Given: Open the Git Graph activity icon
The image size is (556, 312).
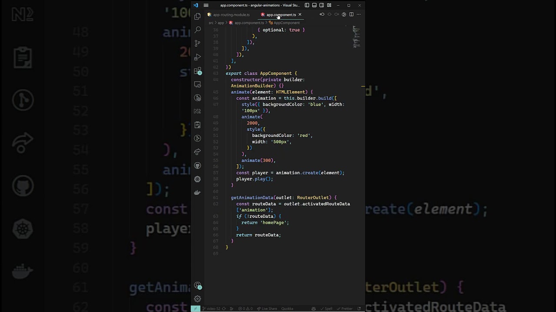Looking at the screenshot, I should pos(198,138).
